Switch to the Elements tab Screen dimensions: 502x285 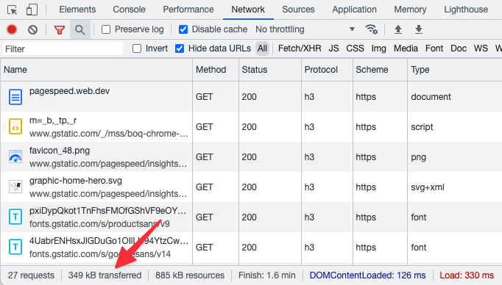point(77,10)
